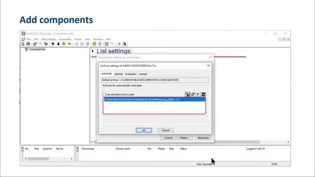Screen dimensions: 315x177
Task: Expand the List settings triangle
Action: [93, 51]
